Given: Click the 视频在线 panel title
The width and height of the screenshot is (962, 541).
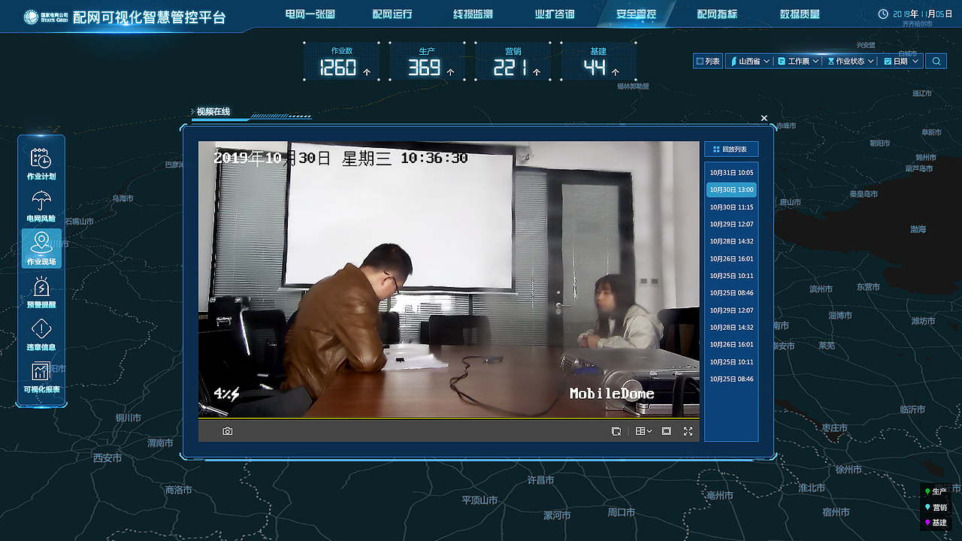Looking at the screenshot, I should [x=213, y=112].
